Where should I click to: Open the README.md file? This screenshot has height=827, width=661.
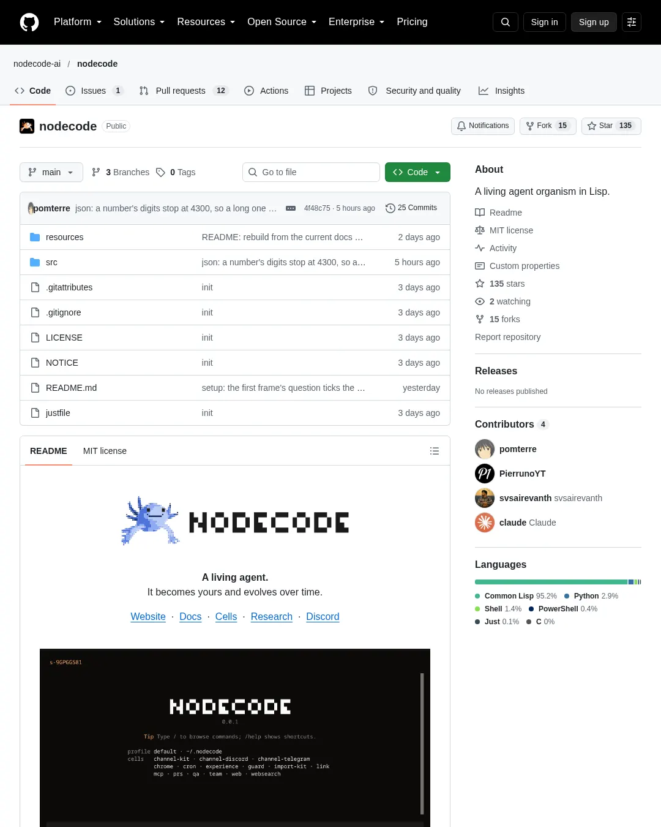(72, 388)
